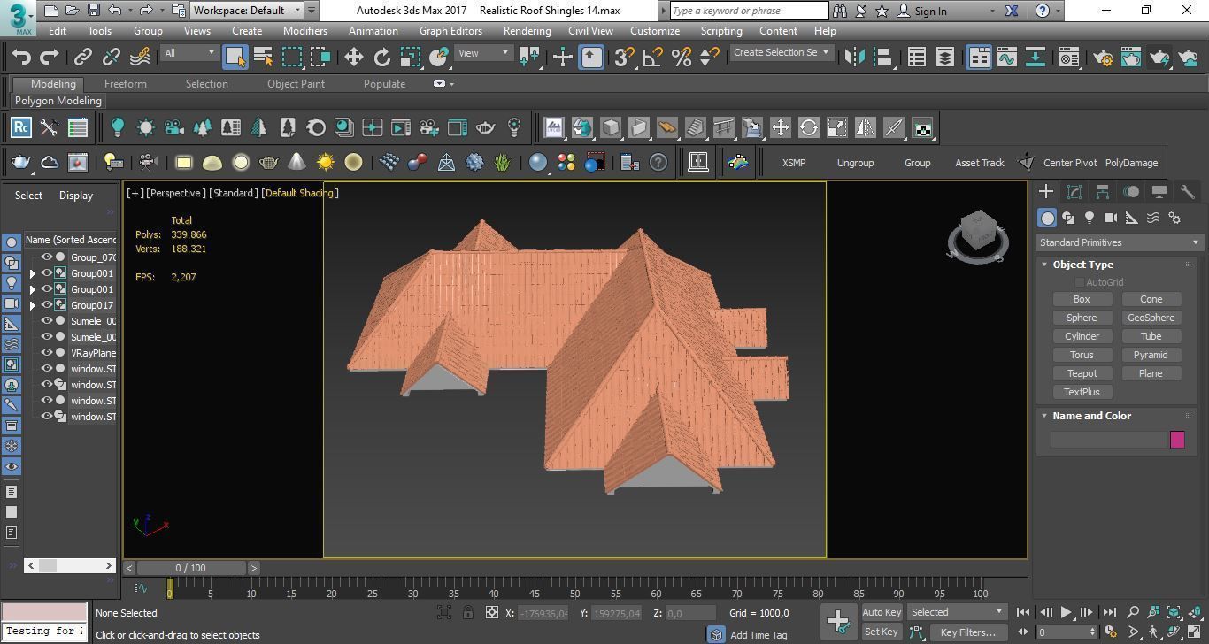Open the View reference coordinate dropdown
This screenshot has height=644, width=1209.
(x=483, y=53)
